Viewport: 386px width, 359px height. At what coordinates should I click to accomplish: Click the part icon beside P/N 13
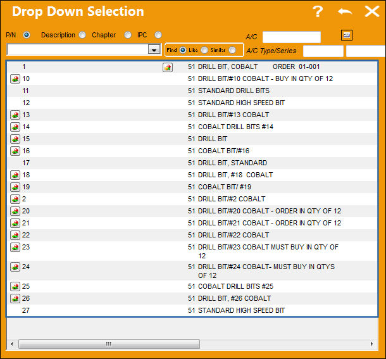(x=15, y=115)
